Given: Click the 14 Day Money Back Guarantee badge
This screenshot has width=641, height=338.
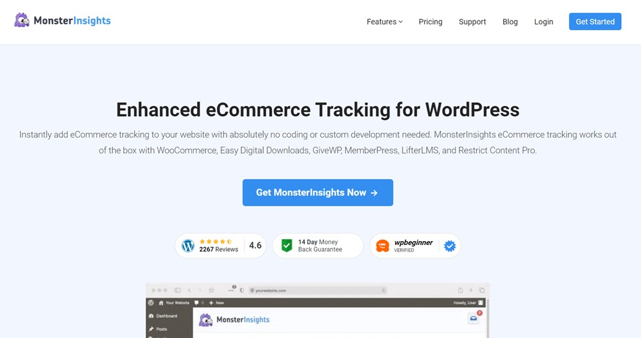Looking at the screenshot, I should (x=318, y=246).
